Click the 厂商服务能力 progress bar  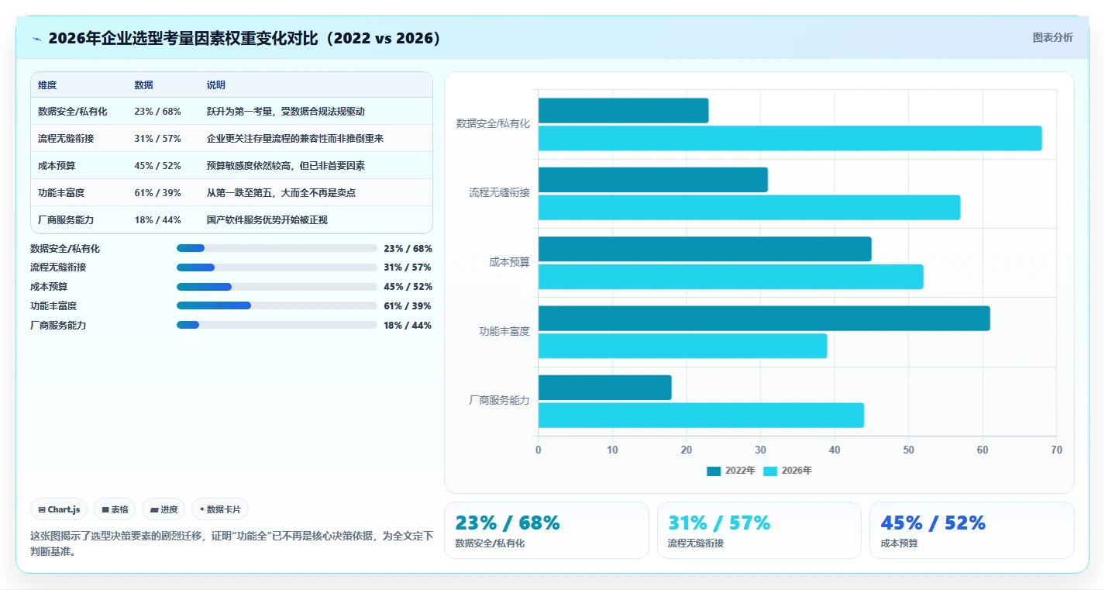pyautogui.click(x=277, y=325)
